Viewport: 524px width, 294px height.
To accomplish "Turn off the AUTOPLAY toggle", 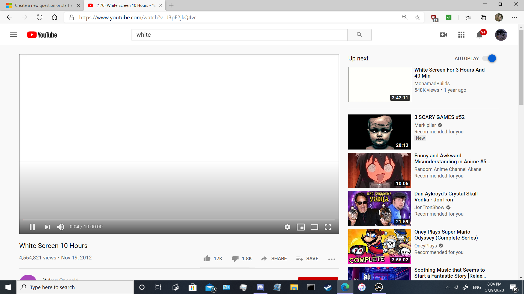I will pyautogui.click(x=489, y=58).
